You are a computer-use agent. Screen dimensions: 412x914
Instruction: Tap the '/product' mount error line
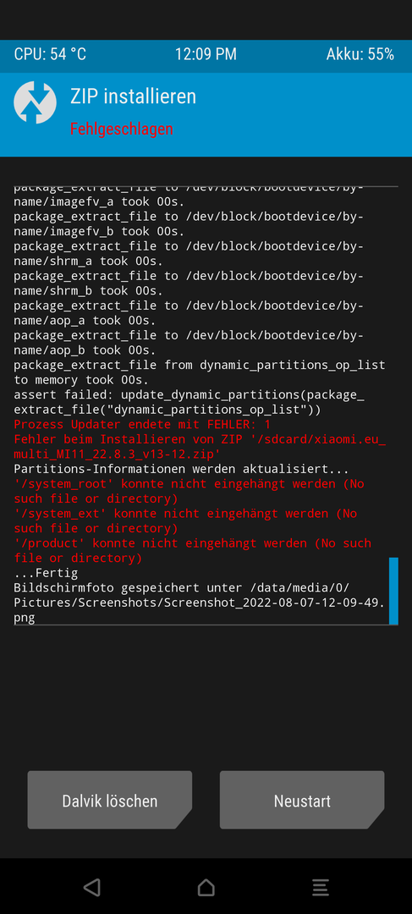tap(192, 550)
